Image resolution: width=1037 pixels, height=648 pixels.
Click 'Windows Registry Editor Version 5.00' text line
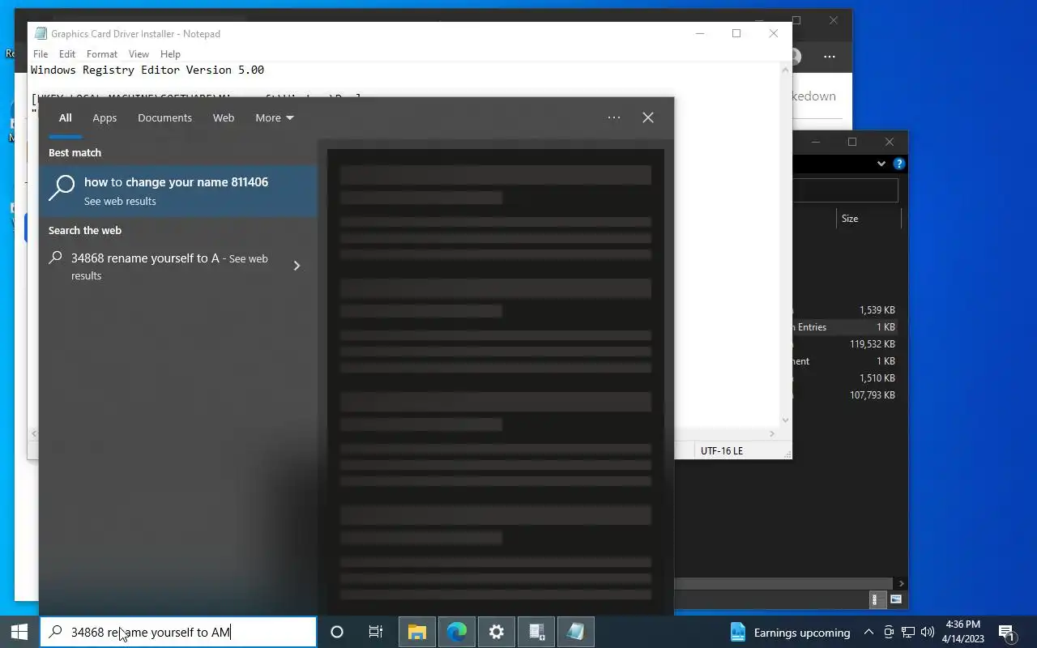point(147,70)
